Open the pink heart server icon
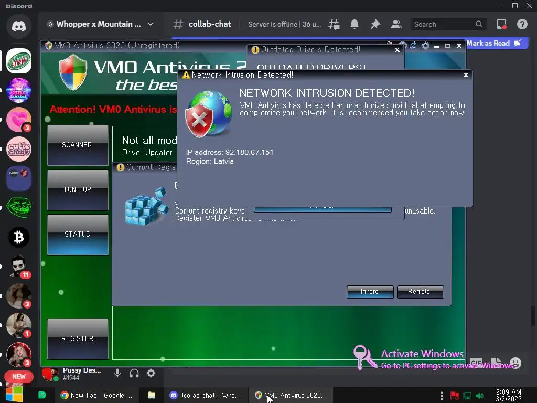 click(x=19, y=120)
